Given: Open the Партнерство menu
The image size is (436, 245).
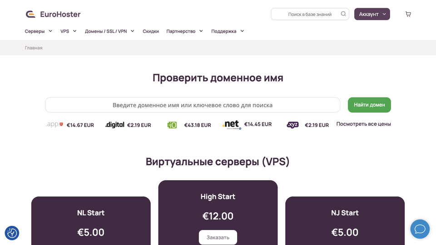Looking at the screenshot, I should pos(181,31).
